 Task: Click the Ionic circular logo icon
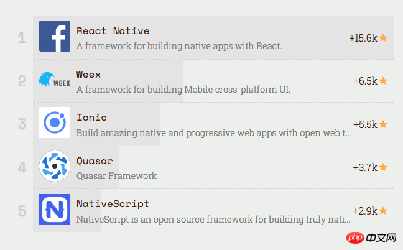(55, 123)
